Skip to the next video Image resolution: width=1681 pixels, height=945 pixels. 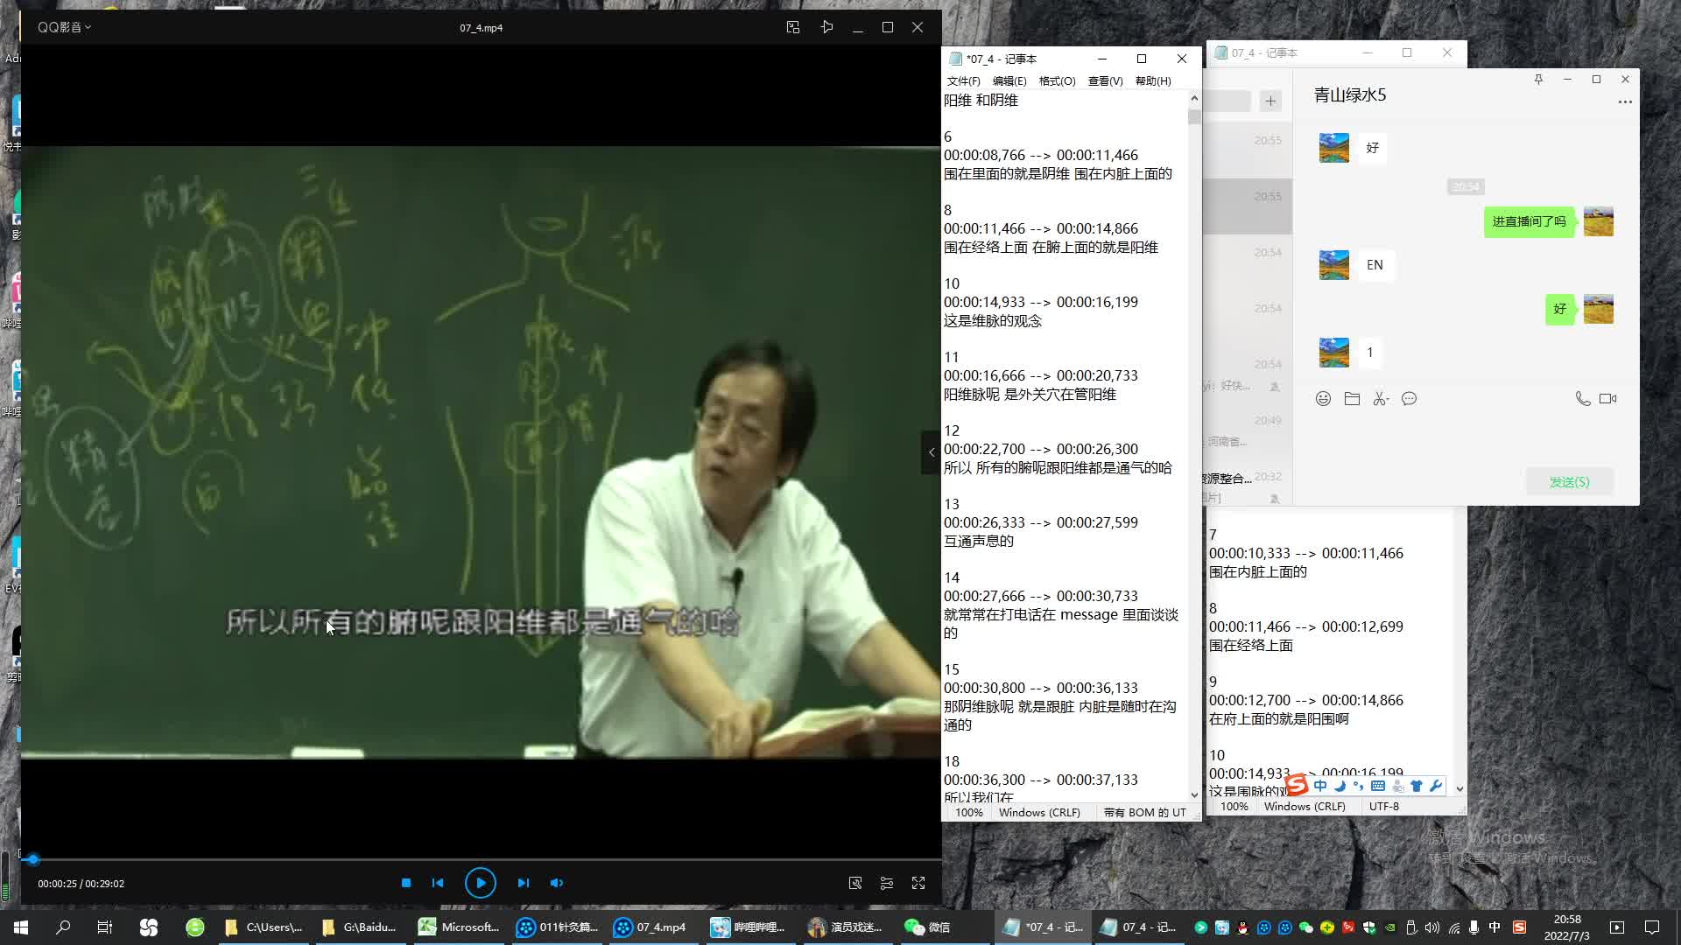tap(523, 883)
